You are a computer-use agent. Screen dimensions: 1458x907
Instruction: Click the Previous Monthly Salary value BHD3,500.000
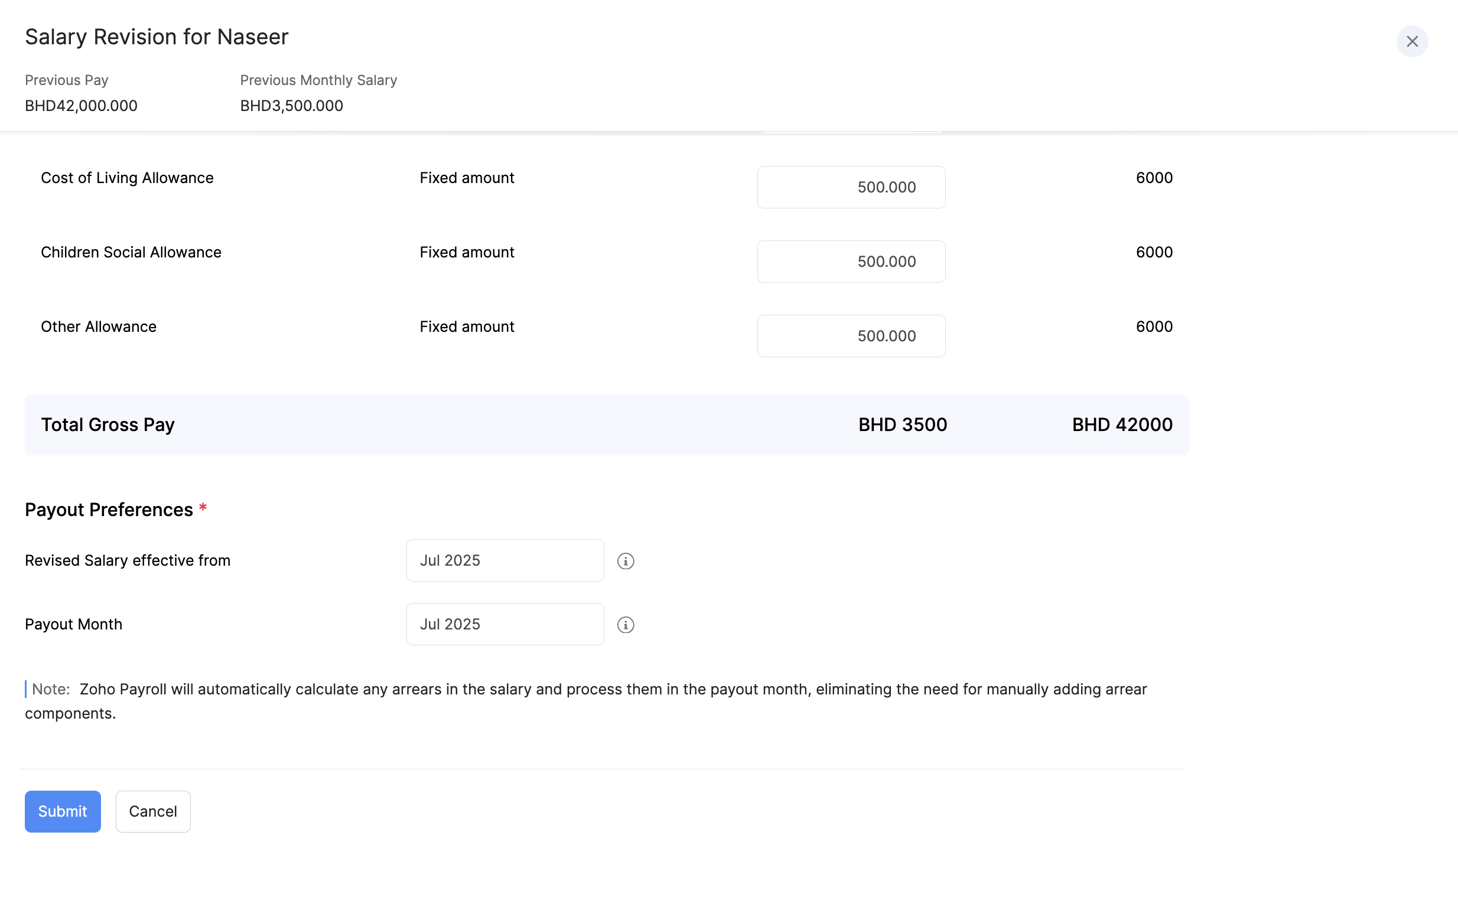coord(292,106)
